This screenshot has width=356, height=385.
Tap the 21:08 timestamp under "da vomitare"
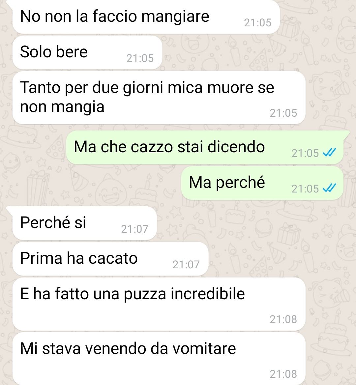(x=283, y=374)
